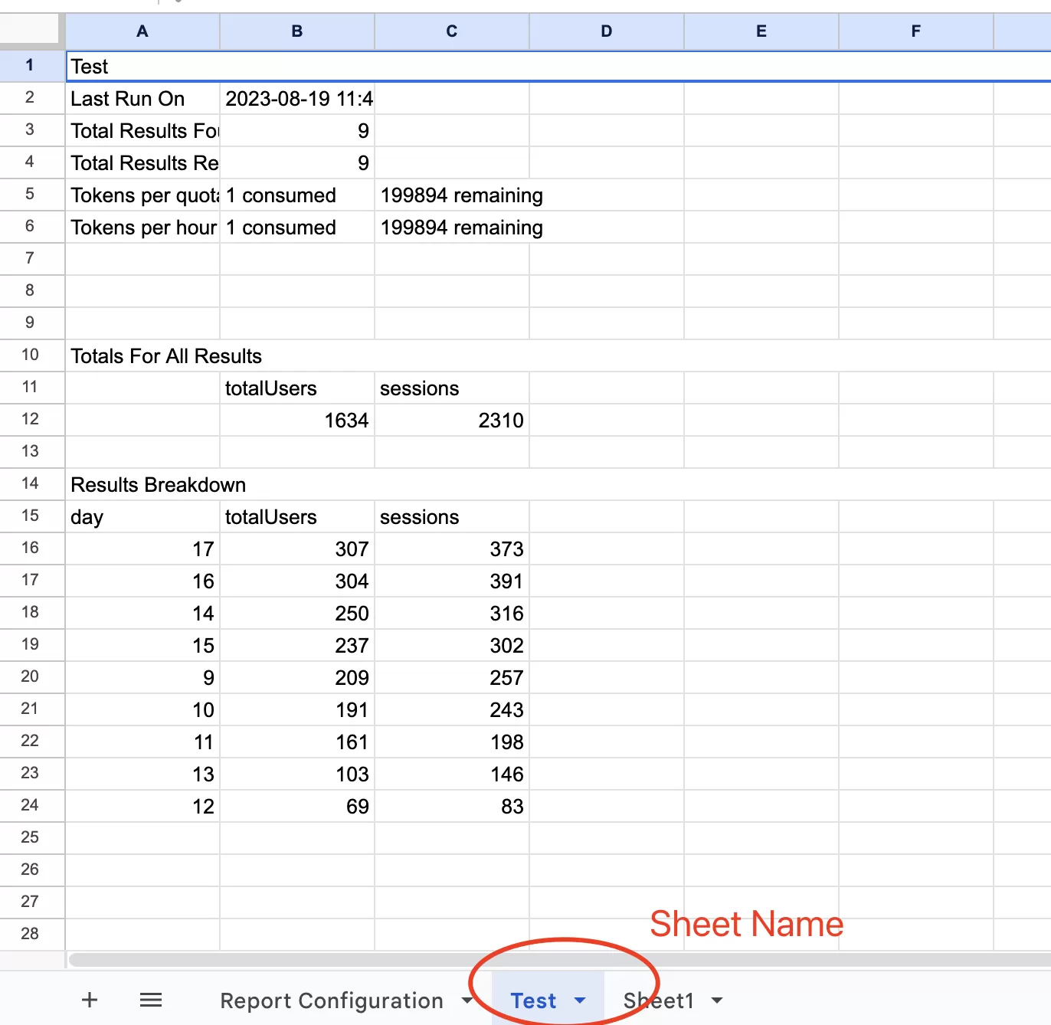
Task: Expand Sheet1 tab dropdown arrow
Action: point(717,1000)
